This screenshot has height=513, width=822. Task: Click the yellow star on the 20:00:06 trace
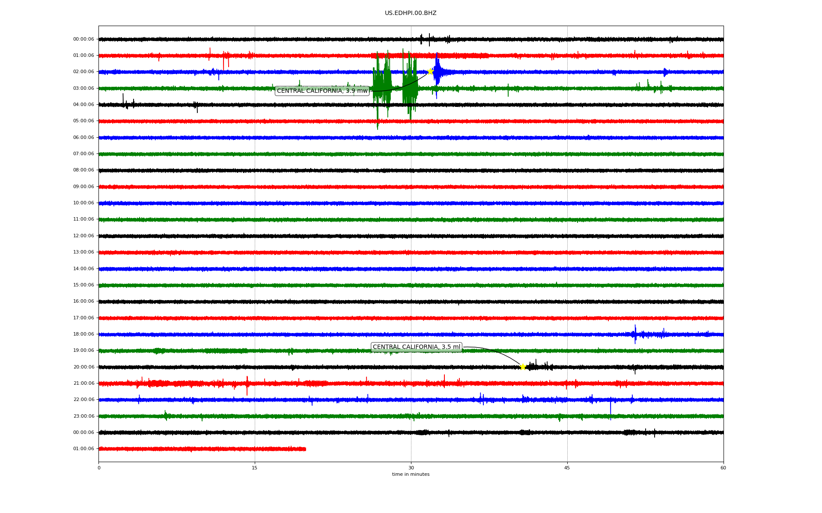tap(523, 367)
